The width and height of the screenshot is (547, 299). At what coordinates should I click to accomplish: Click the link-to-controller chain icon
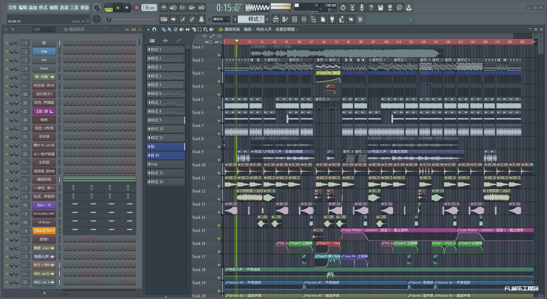click(x=192, y=19)
